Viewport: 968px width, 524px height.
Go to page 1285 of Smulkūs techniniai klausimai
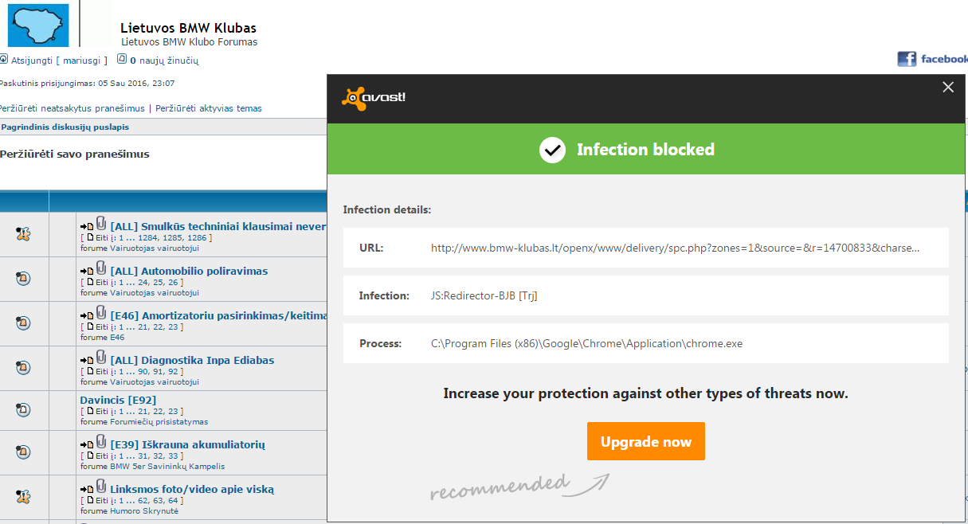pyautogui.click(x=176, y=237)
